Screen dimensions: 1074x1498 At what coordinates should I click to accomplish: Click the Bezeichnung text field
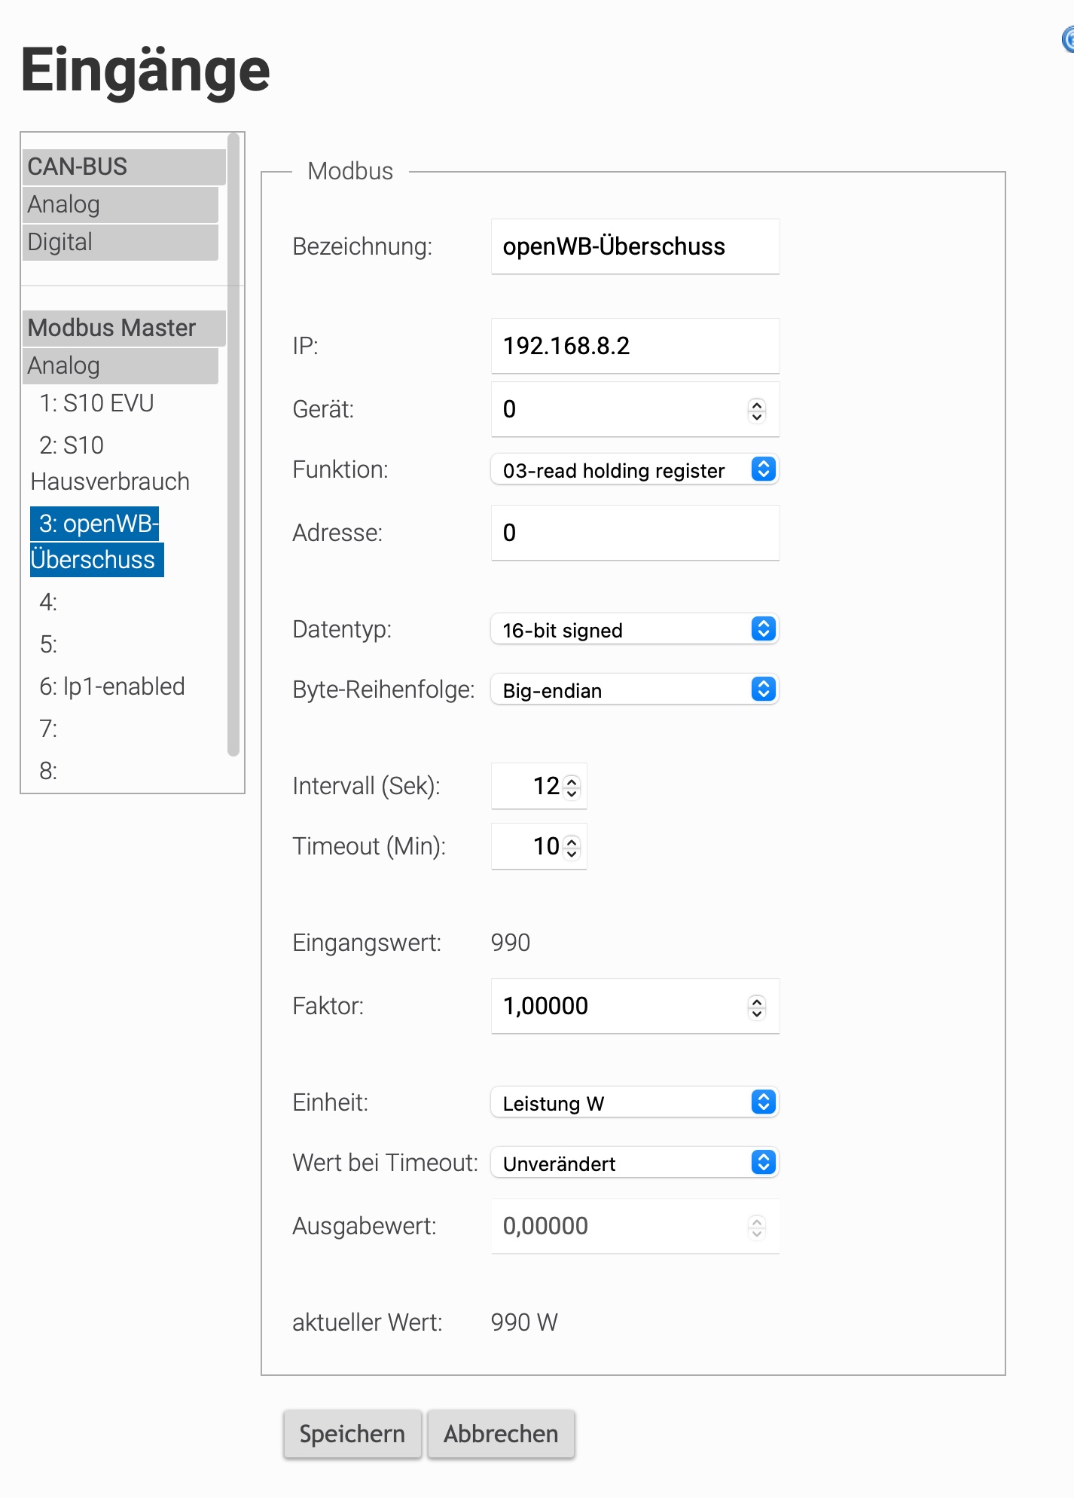(x=634, y=247)
